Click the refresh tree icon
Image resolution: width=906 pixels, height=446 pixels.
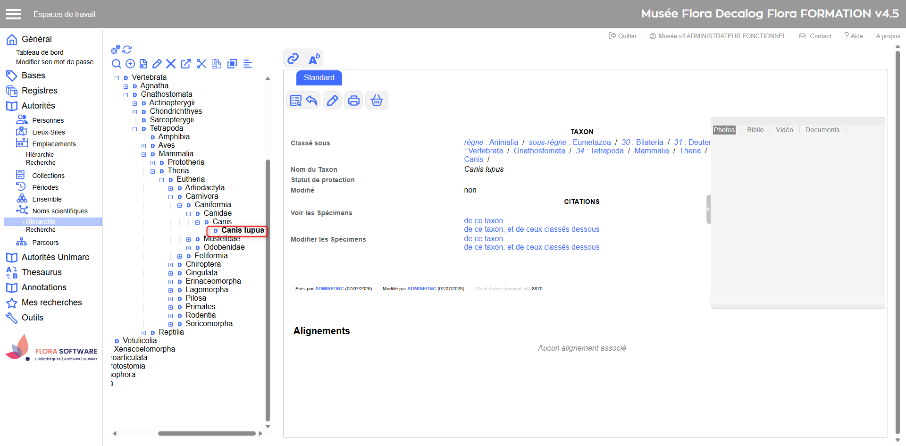(x=127, y=50)
